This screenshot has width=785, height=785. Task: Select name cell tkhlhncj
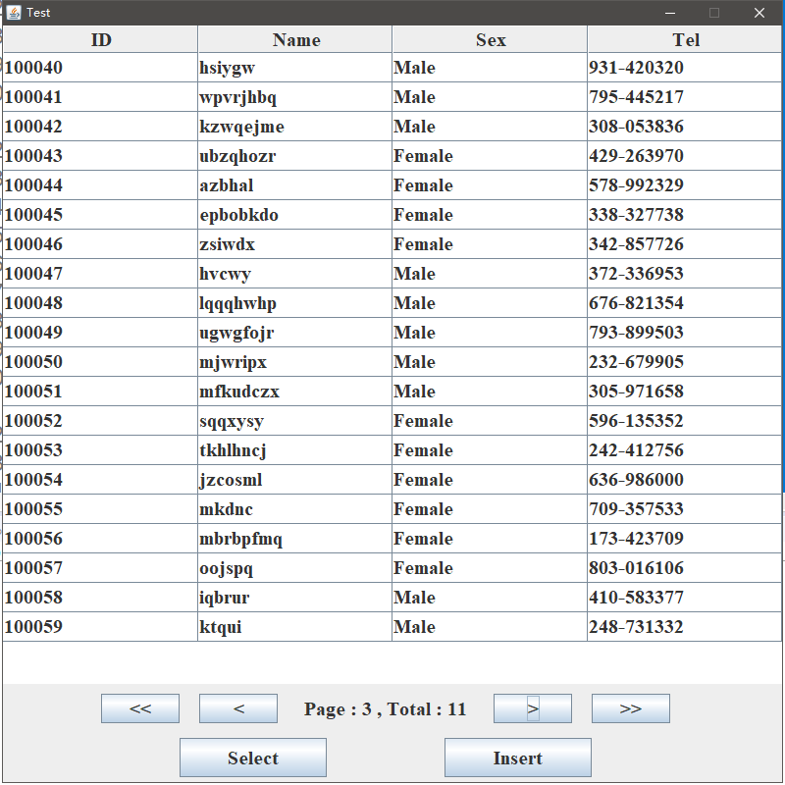(295, 450)
